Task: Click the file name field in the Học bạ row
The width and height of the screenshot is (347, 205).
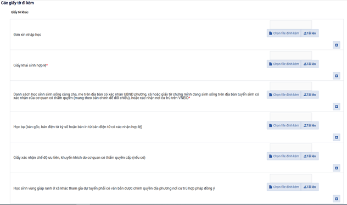Action: [x=291, y=117]
